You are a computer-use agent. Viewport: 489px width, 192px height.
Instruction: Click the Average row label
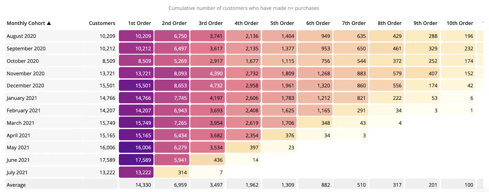tap(16, 185)
